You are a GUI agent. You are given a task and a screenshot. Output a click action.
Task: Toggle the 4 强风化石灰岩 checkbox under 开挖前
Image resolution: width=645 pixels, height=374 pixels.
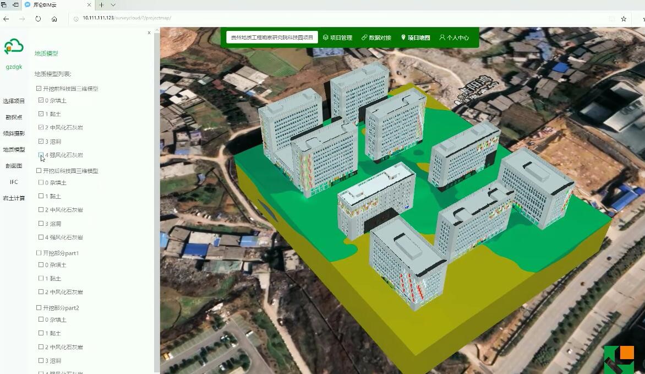point(41,155)
